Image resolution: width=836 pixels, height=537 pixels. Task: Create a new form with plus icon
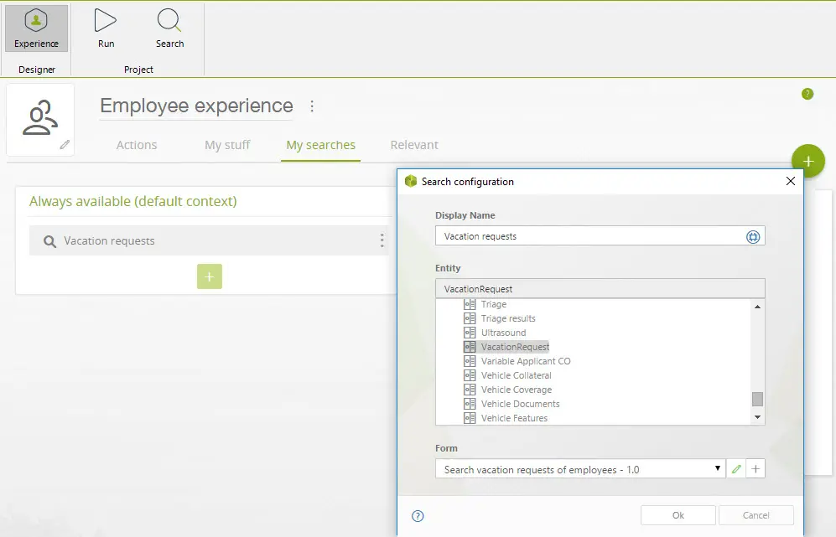point(756,469)
